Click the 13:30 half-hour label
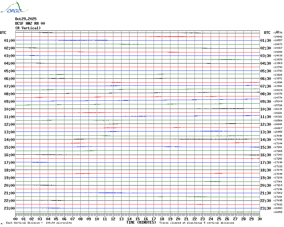 click(266, 132)
